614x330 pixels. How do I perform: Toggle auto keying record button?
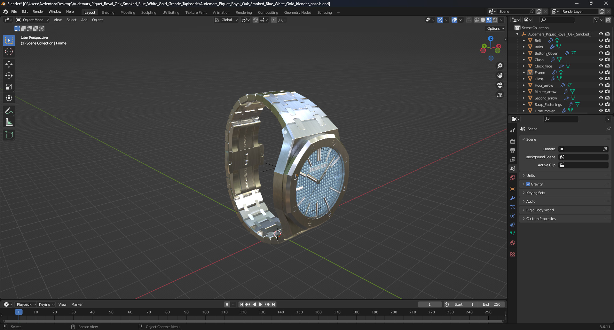click(x=227, y=304)
